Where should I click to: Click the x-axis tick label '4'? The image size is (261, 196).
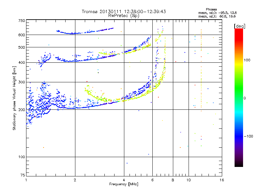[124, 180]
